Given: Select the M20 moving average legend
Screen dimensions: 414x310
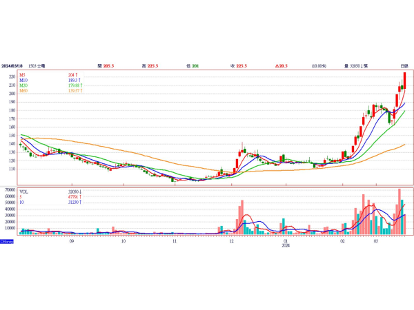Looking at the screenshot, I should coord(26,85).
